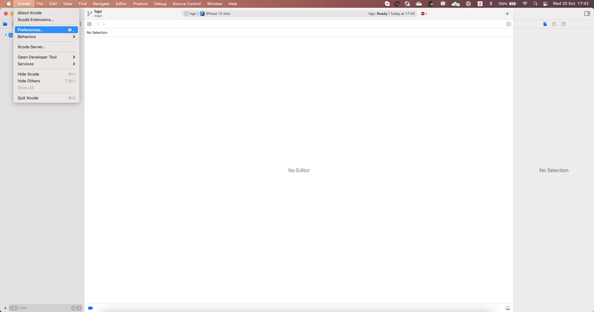The width and height of the screenshot is (594, 312).
Task: Toggle the debug area bar at bottom right
Action: pyautogui.click(x=507, y=308)
